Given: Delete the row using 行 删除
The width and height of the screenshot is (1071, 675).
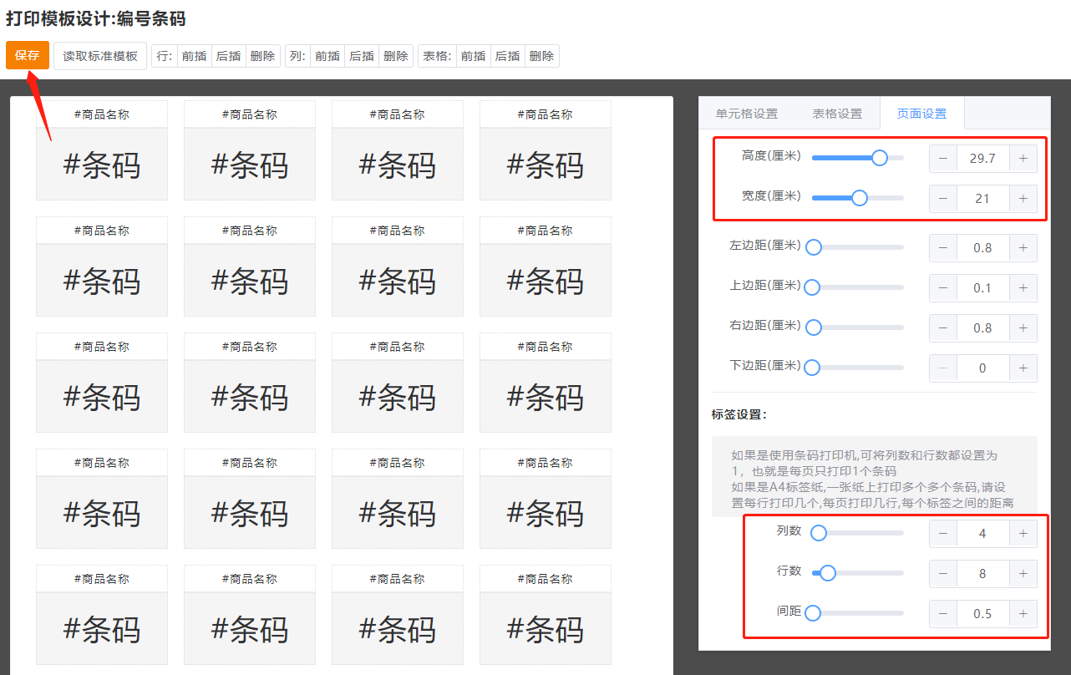Looking at the screenshot, I should tap(262, 56).
